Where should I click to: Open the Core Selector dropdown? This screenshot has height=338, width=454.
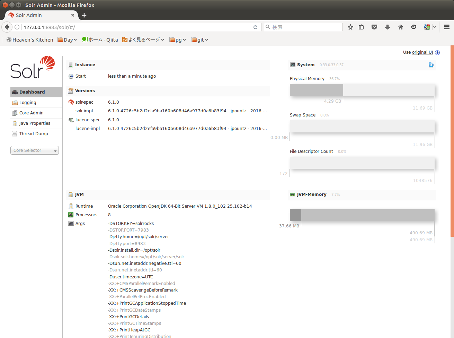[34, 150]
